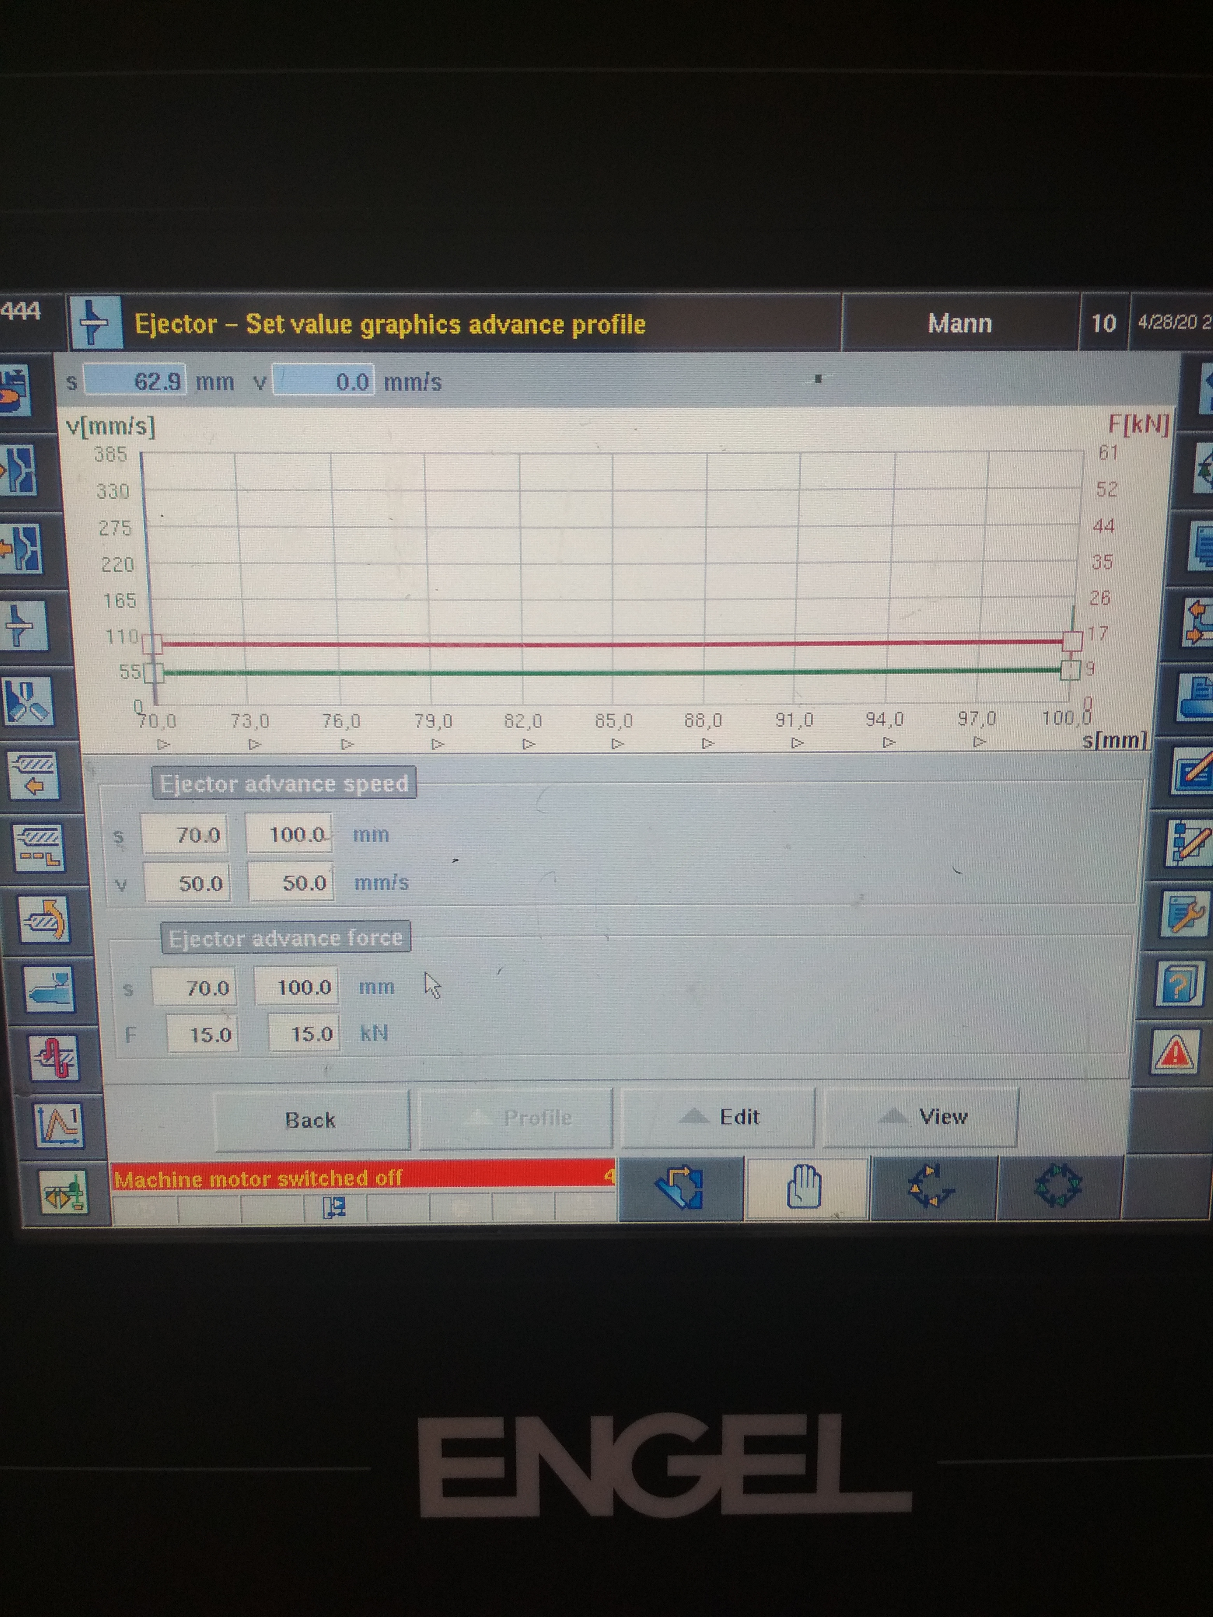Screen dimensions: 1213x1617
Task: Expand the View pop-up menu
Action: pyautogui.click(x=921, y=1117)
